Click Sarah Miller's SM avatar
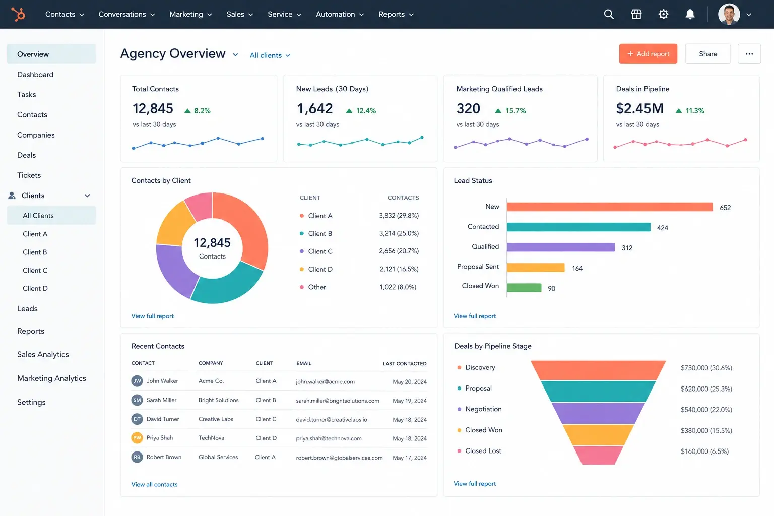Viewport: 774px width, 516px height. pyautogui.click(x=137, y=400)
